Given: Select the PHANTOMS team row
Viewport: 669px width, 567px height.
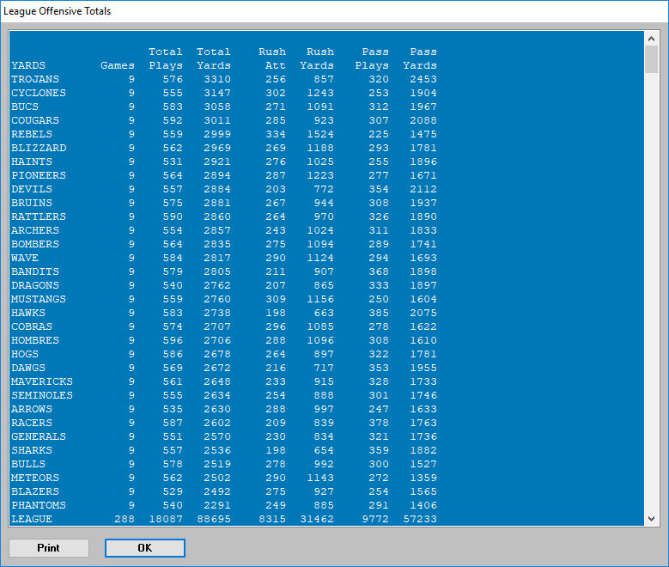Looking at the screenshot, I should (x=39, y=505).
